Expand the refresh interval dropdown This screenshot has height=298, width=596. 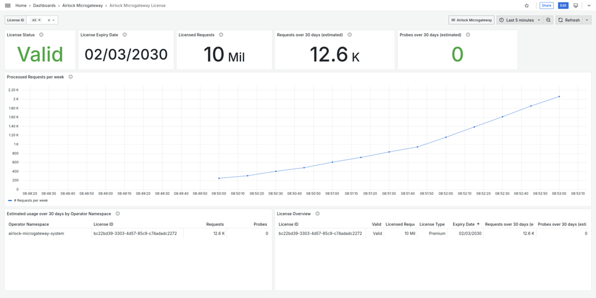click(587, 20)
